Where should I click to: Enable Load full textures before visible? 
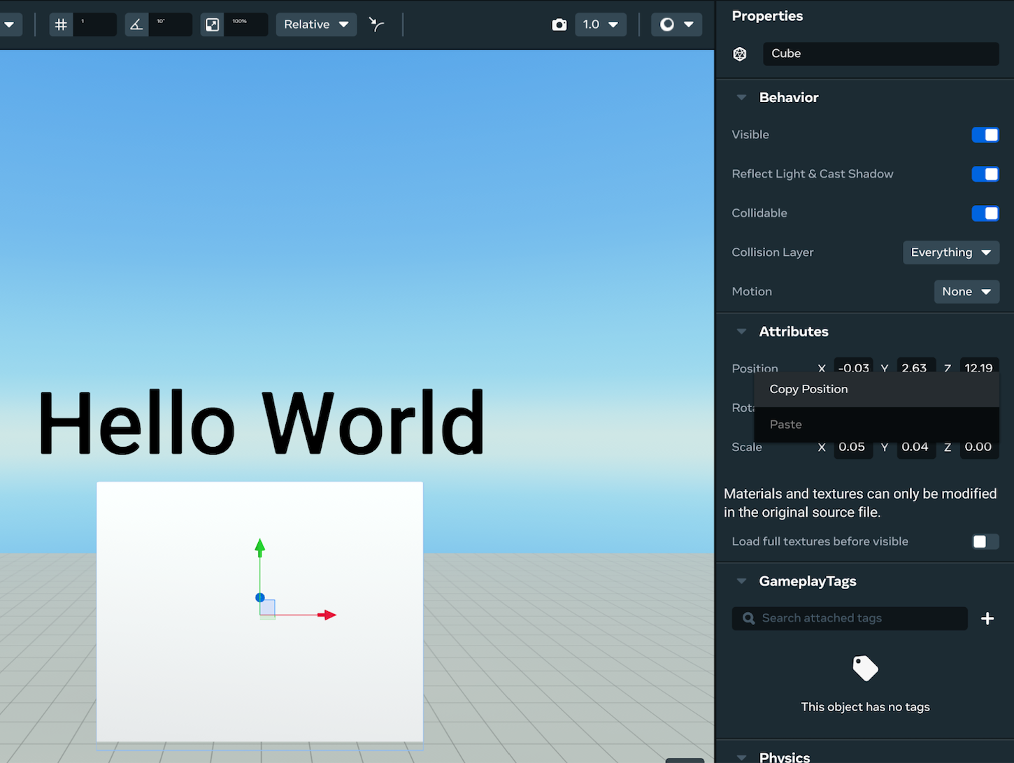[985, 541]
